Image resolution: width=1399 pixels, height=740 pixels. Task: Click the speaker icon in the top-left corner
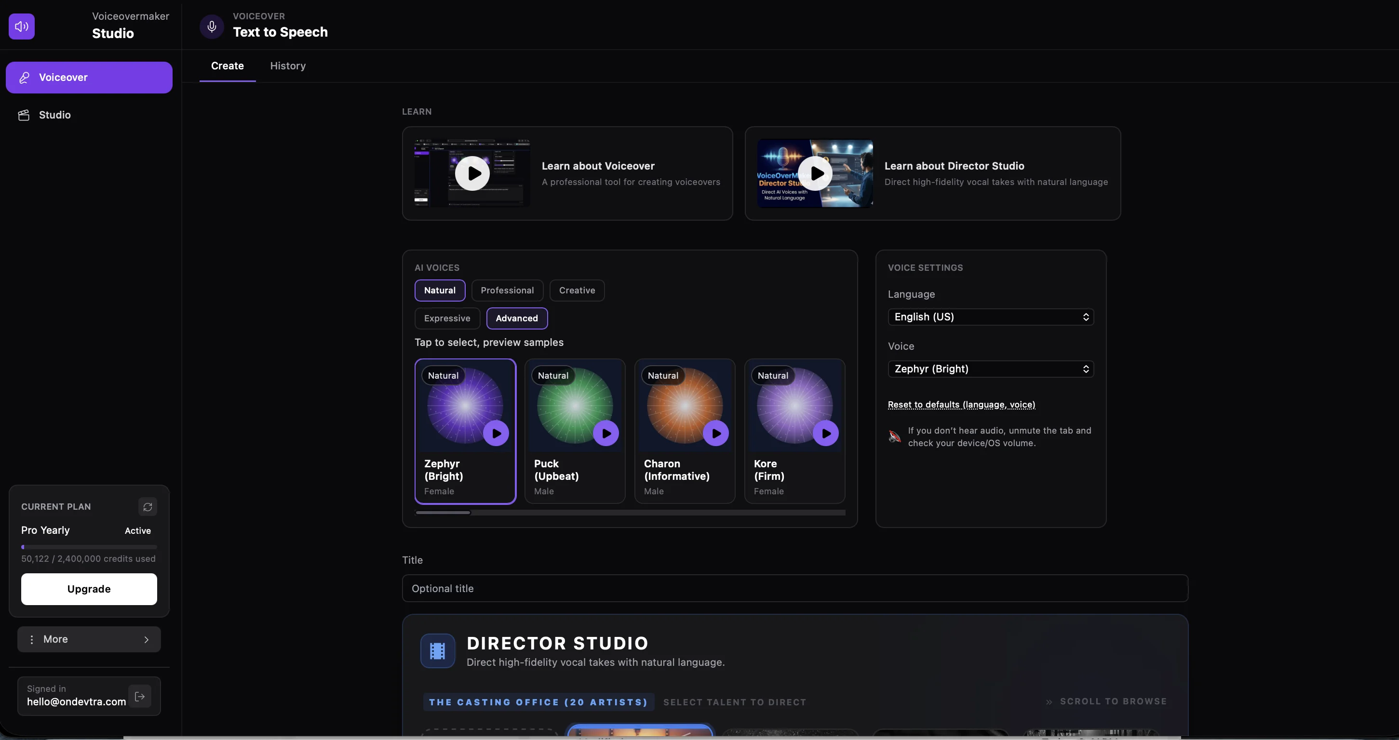tap(22, 26)
